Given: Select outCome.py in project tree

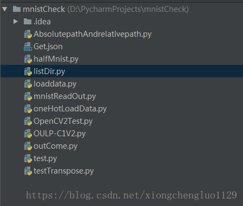Looking at the screenshot, I should pyautogui.click(x=55, y=146).
